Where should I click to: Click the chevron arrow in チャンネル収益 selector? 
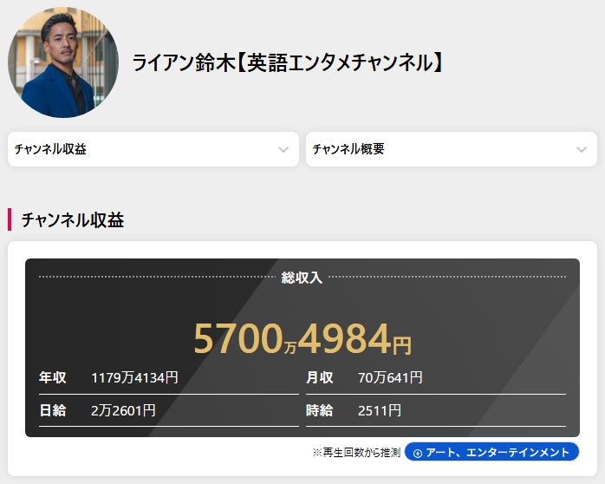click(x=283, y=149)
